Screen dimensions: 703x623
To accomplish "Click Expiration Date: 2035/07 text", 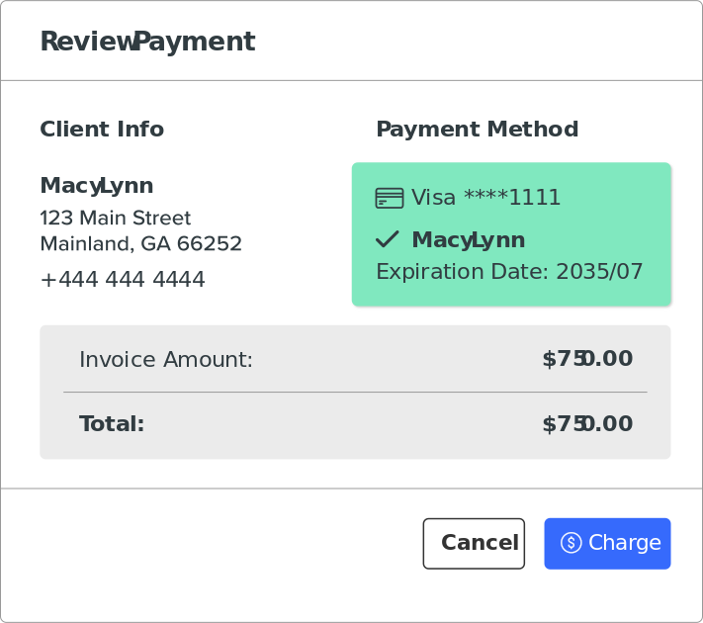I will coord(509,271).
